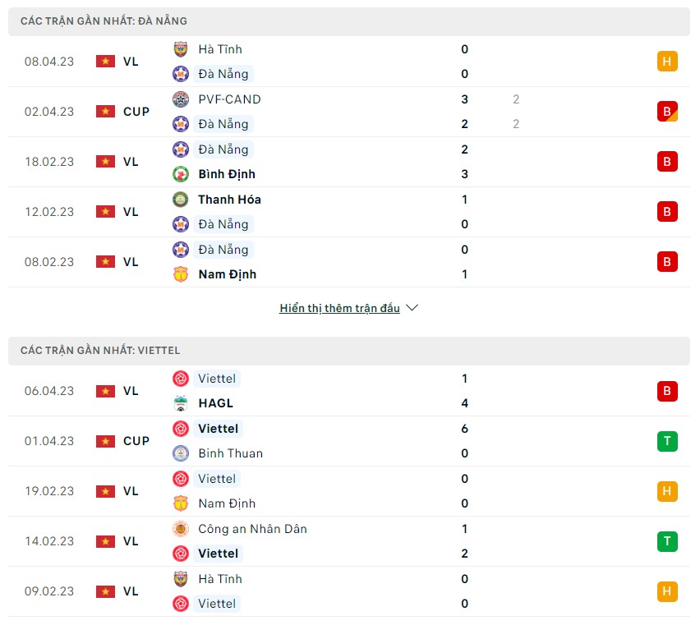Click the Vietnam flag on the 02.04.23 row
700x625 pixels.
pos(105,112)
